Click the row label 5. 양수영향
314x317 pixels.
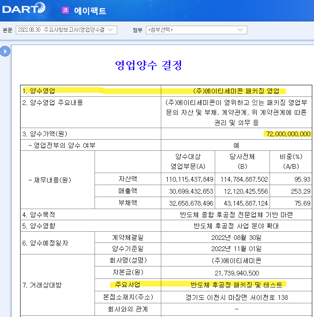(39, 226)
